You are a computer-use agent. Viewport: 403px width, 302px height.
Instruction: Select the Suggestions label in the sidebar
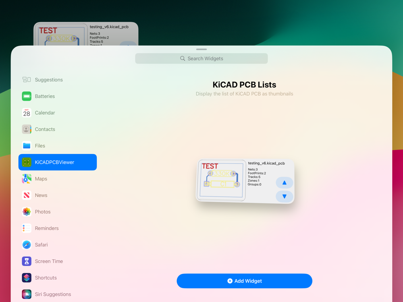point(49,80)
